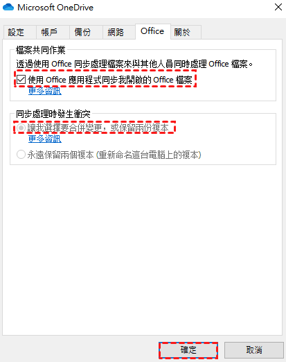The width and height of the screenshot is (286, 362).
Task: Confirm settings with the 確定 button
Action: (x=188, y=350)
